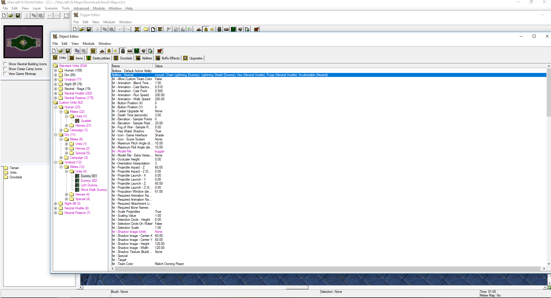
Task: Click Test Map in the Trigger Editor toolbar
Action: pos(256,29)
